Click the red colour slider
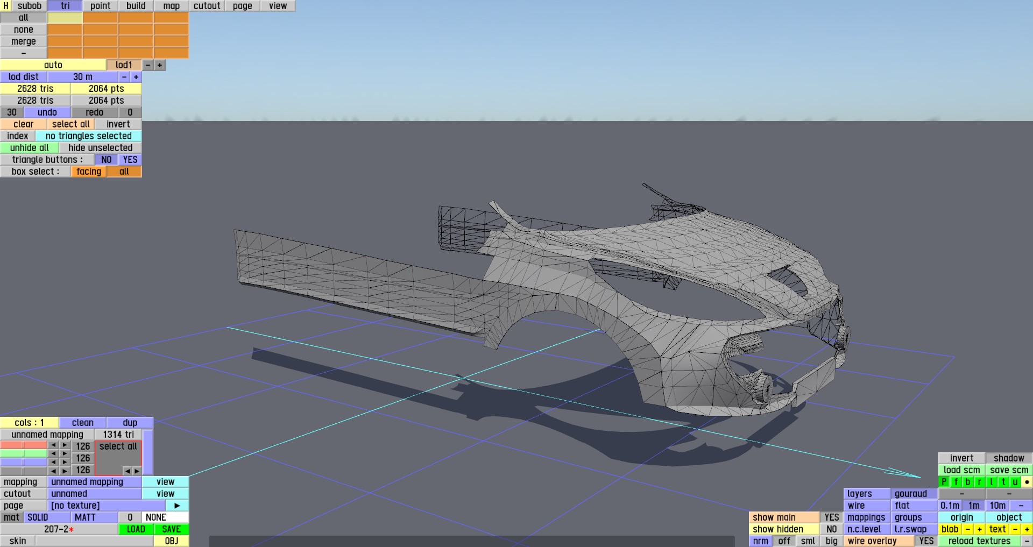 tap(24, 445)
